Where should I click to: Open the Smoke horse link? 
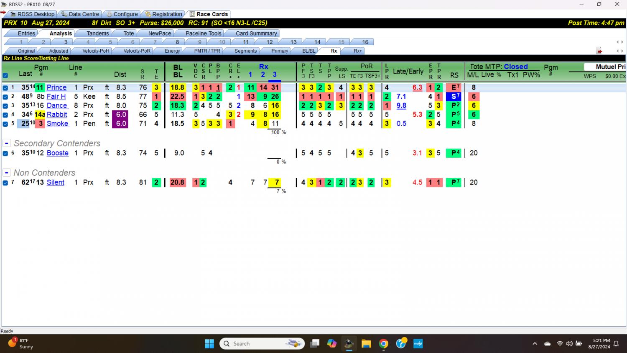click(57, 124)
